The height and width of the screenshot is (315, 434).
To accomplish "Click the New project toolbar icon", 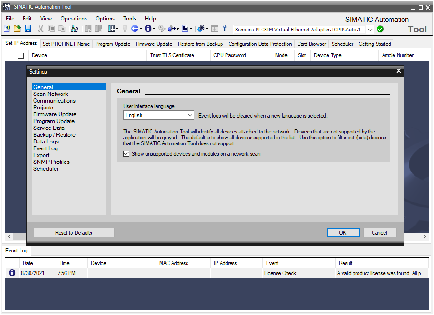I will coord(7,29).
